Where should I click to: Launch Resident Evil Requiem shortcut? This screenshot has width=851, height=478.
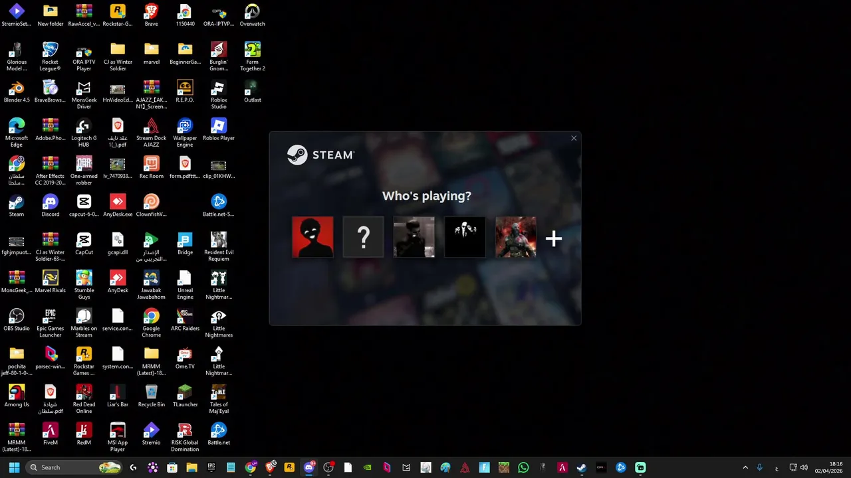[x=219, y=247]
